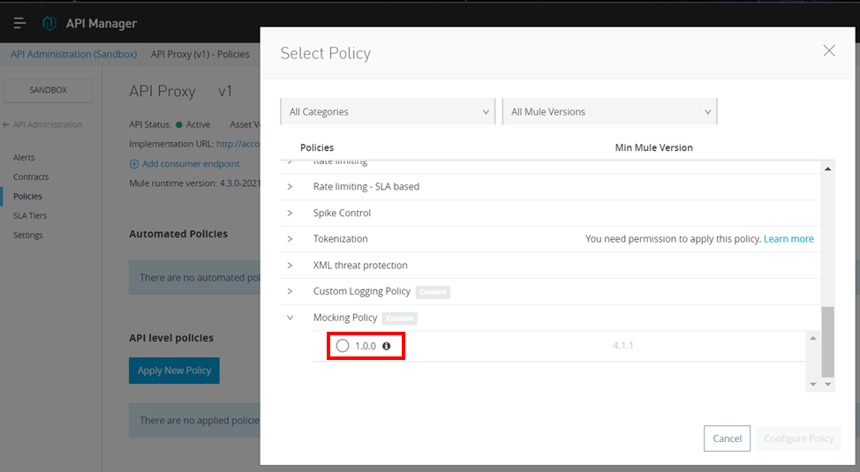
Task: Click the SANDBOX environment button
Action: (48, 90)
